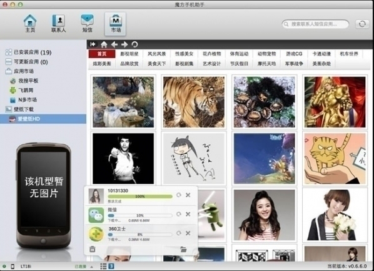374x271 pixels.
Task: Expand the 已连接 arrow in status bar
Action: pyautogui.click(x=91, y=267)
